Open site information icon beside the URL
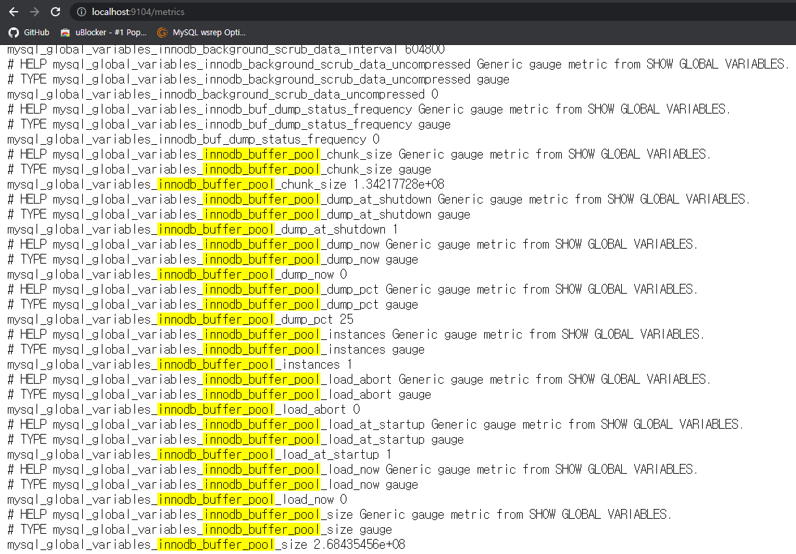 tap(81, 12)
